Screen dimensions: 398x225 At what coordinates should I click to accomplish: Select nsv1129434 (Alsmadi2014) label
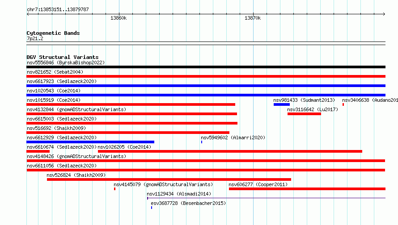point(179,194)
